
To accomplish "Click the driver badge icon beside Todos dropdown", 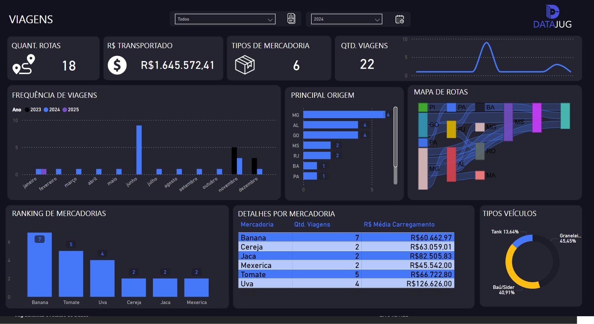I will [291, 19].
